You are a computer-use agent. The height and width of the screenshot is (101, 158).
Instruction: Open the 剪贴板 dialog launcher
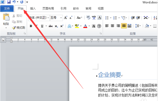[x=25, y=33]
